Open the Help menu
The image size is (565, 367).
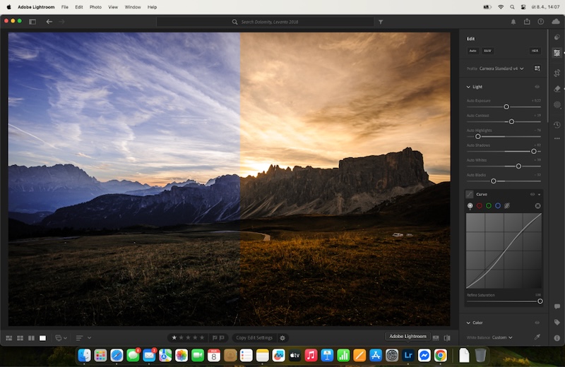click(152, 7)
